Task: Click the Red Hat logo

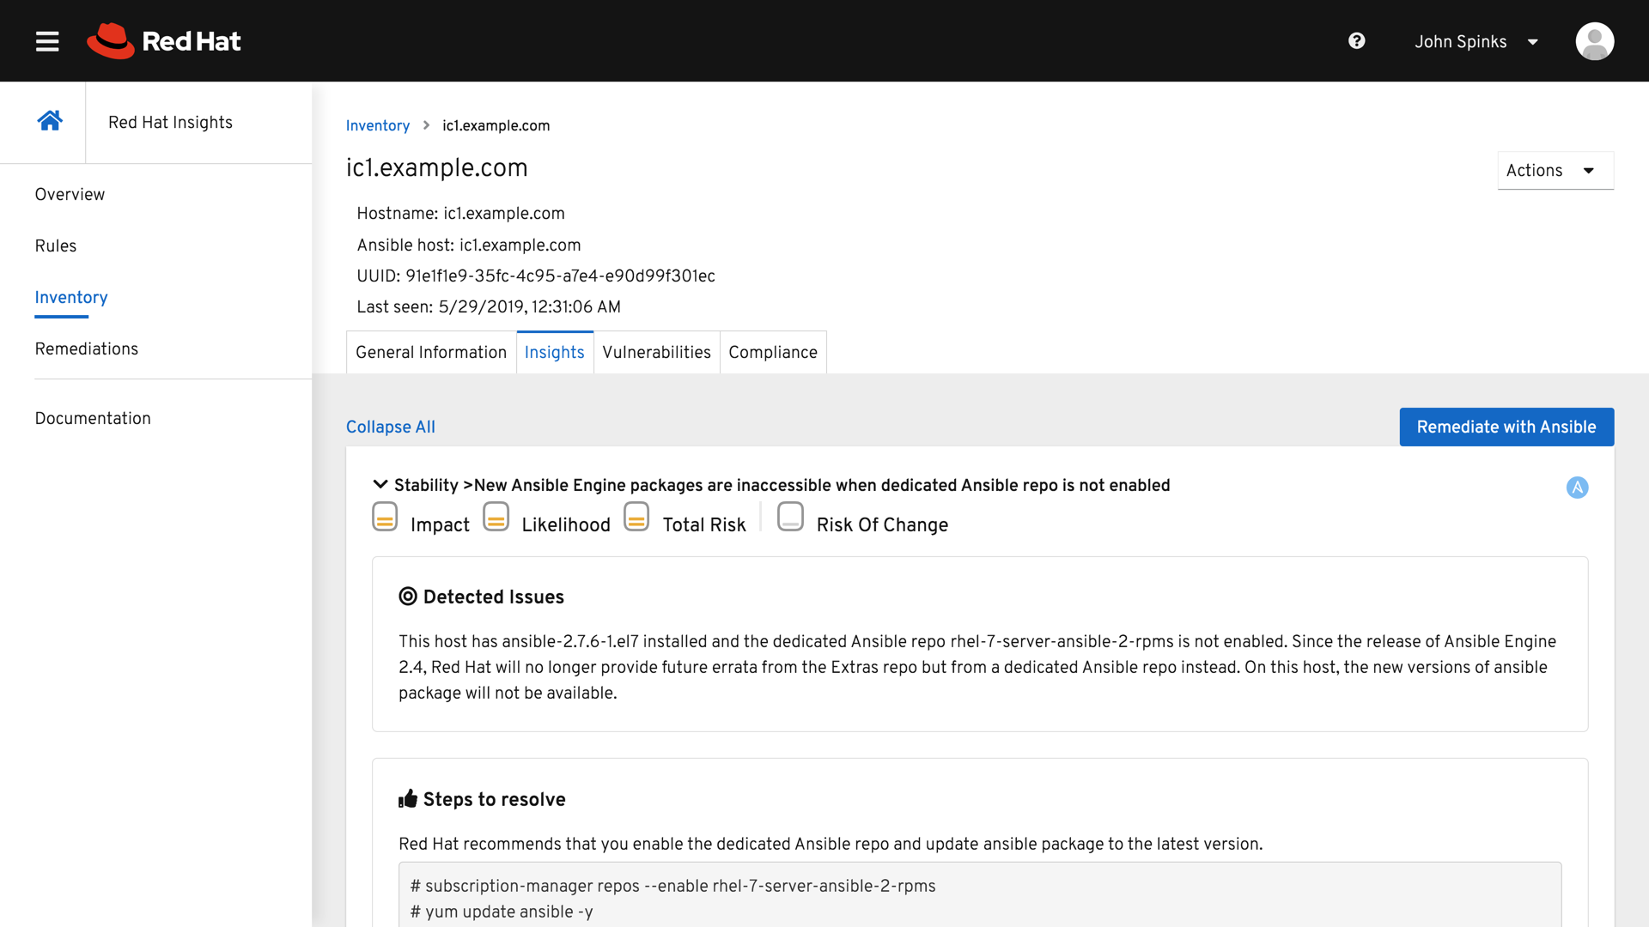Action: click(164, 41)
